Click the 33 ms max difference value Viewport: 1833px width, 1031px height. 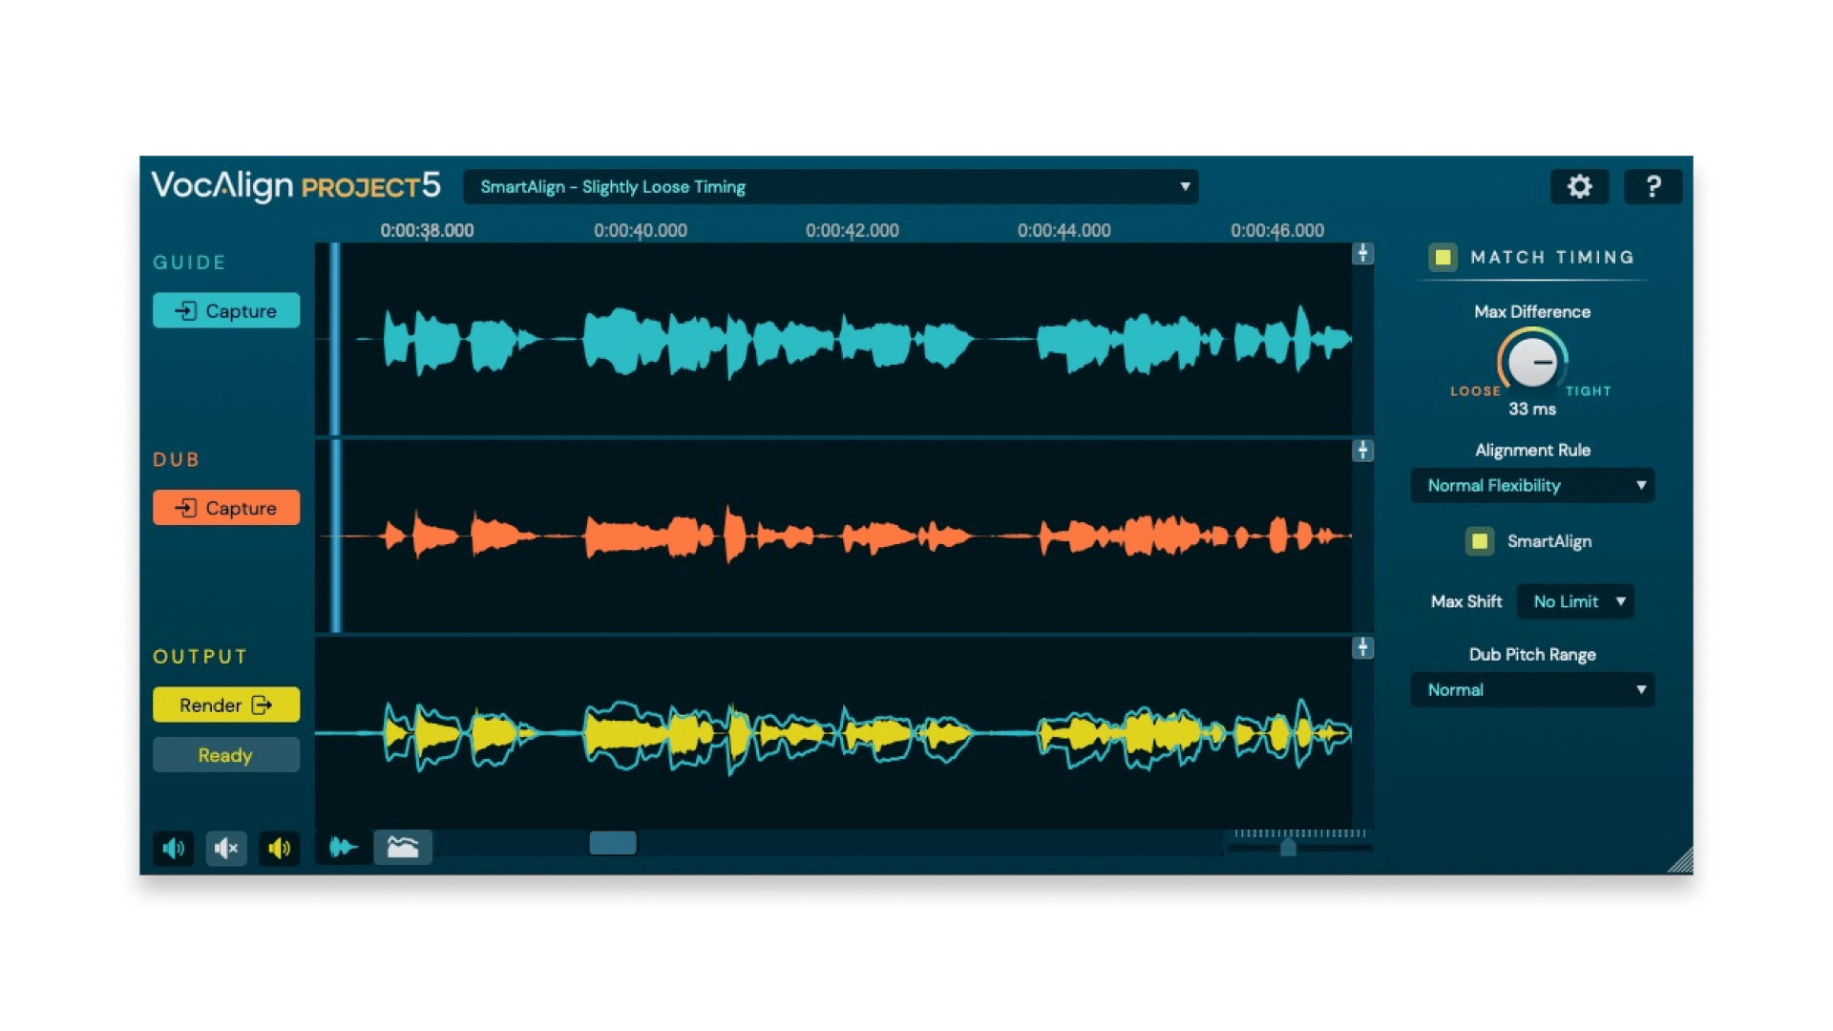click(x=1532, y=409)
